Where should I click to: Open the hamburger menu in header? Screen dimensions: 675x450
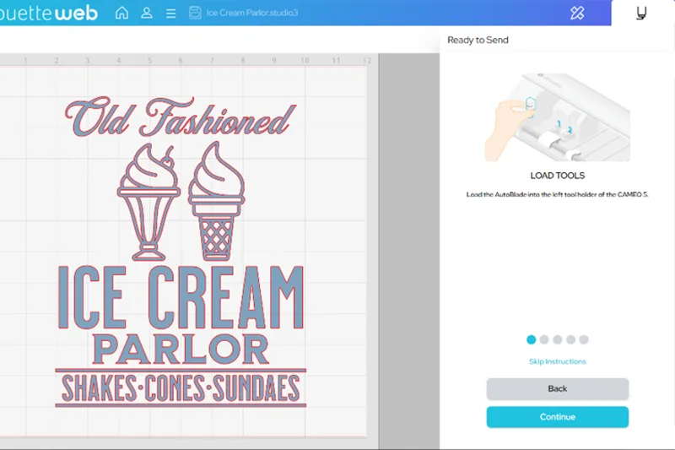(171, 13)
